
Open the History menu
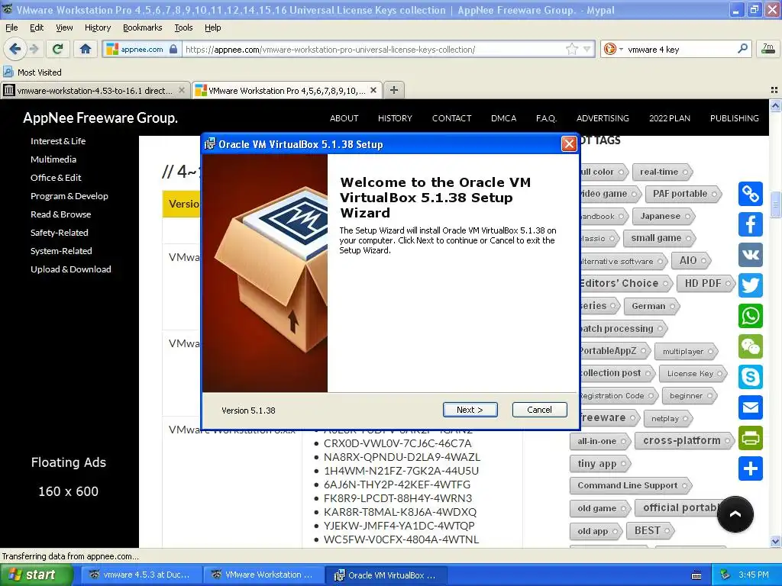click(x=97, y=27)
